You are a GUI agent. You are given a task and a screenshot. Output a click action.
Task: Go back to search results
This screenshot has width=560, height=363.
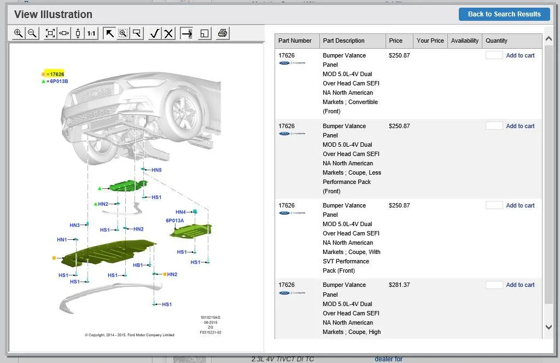(504, 14)
